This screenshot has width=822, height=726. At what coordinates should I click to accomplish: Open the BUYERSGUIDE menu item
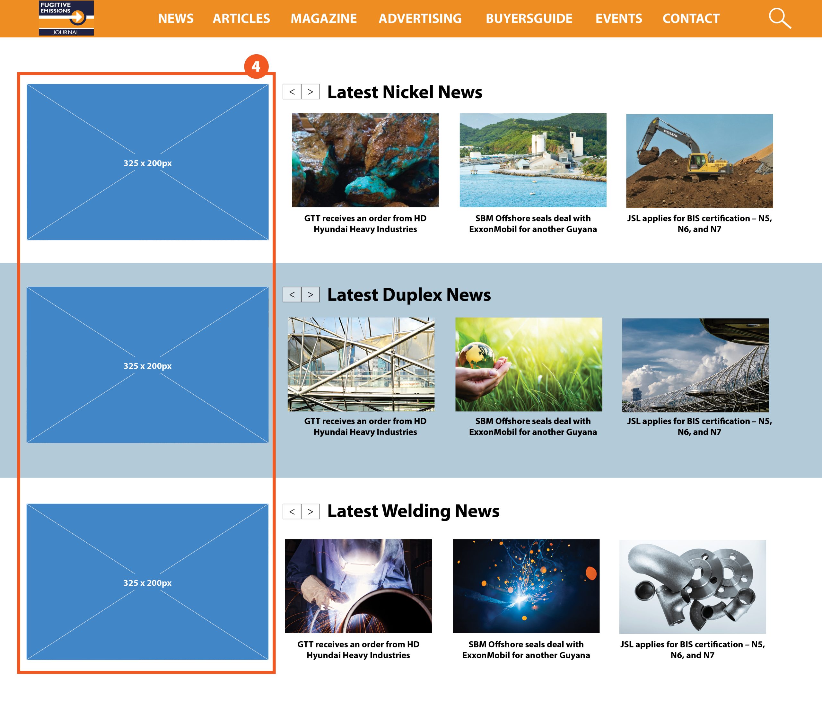529,19
